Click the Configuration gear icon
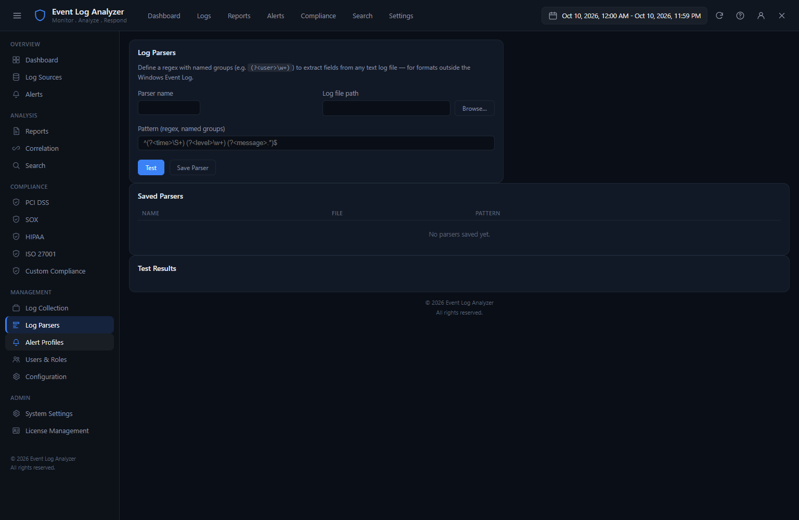Image resolution: width=799 pixels, height=520 pixels. tap(16, 376)
